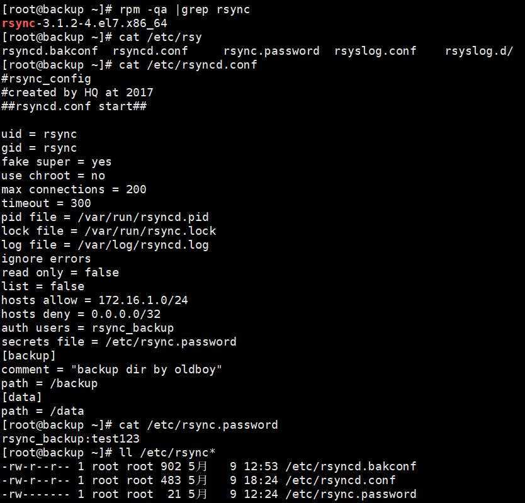Screen dimensions: 525x503
Task: Click the /var/run/rsyncd.pid path
Action: (x=143, y=217)
